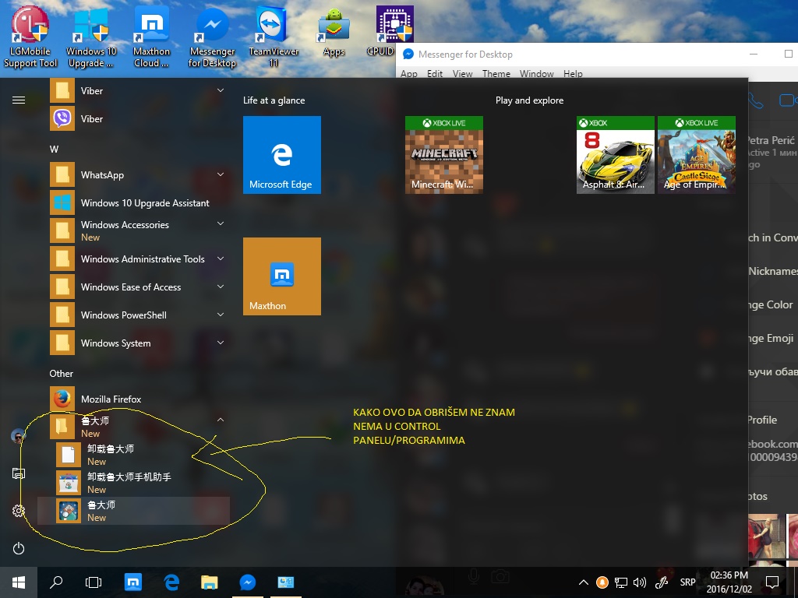Open Windows 10 Upgrade Assistant in app list
This screenshot has width=798, height=598.
tap(133, 203)
